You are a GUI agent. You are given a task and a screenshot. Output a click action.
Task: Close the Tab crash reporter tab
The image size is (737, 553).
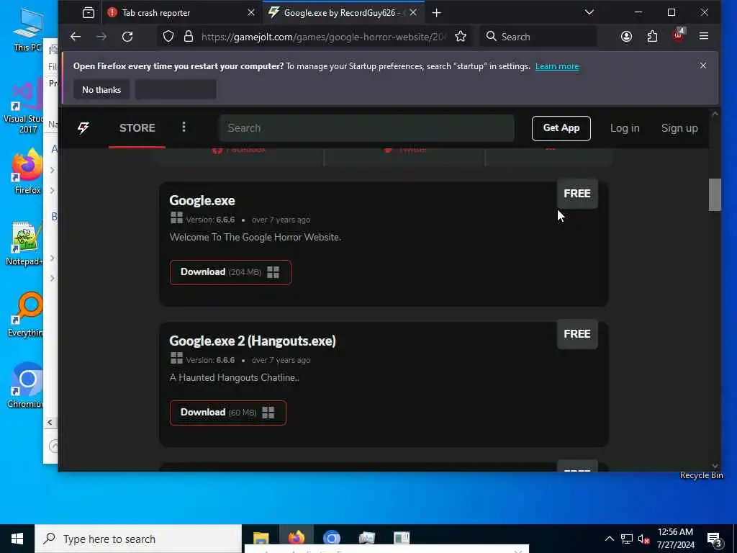pos(251,13)
